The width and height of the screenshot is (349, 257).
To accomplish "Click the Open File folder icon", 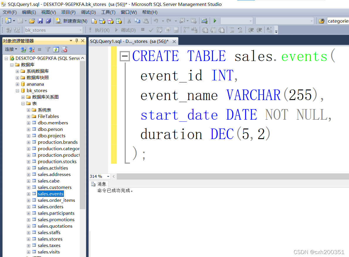I will [32, 21].
